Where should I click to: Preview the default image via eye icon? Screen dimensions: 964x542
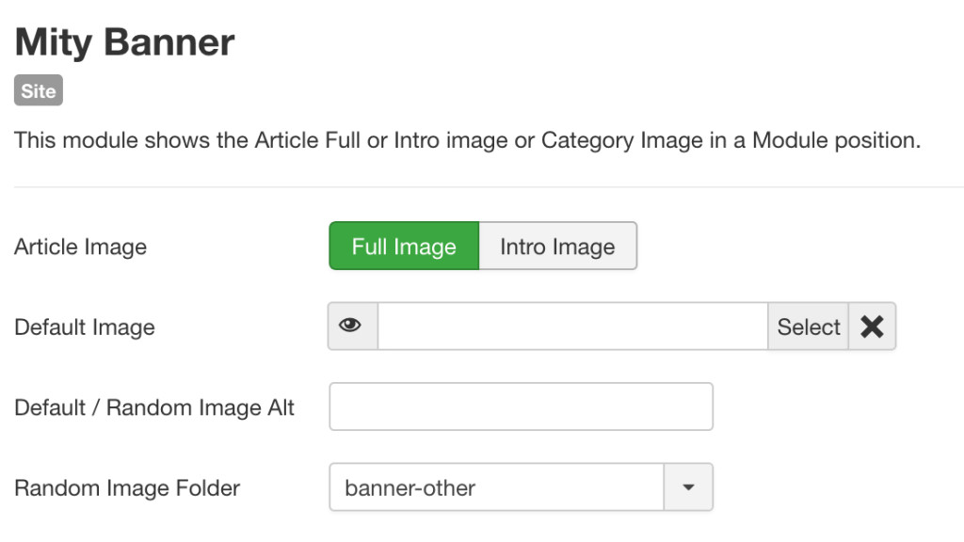coord(352,327)
